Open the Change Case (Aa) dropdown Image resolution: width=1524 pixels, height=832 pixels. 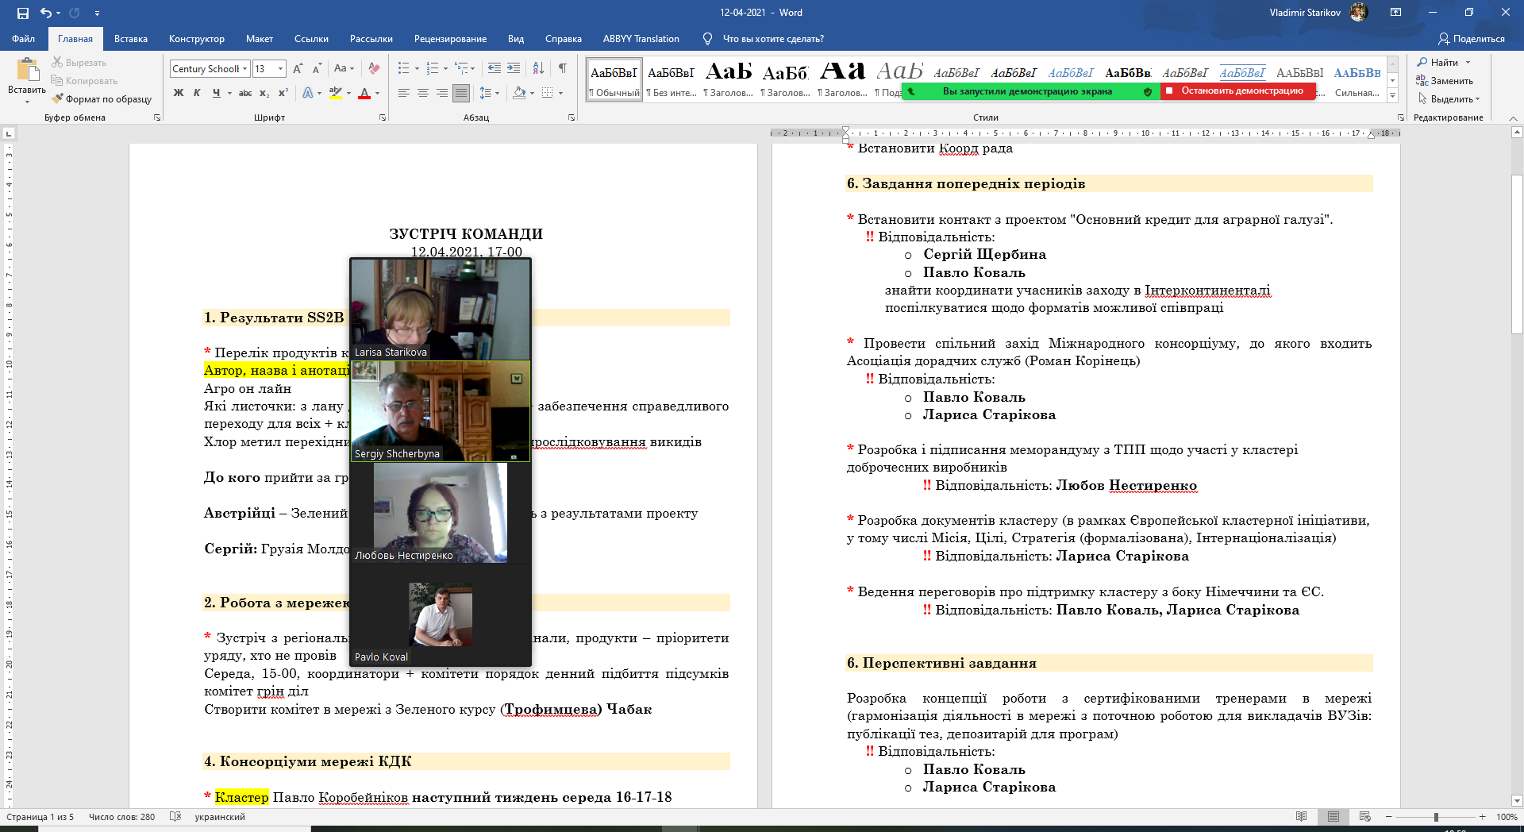coord(344,69)
